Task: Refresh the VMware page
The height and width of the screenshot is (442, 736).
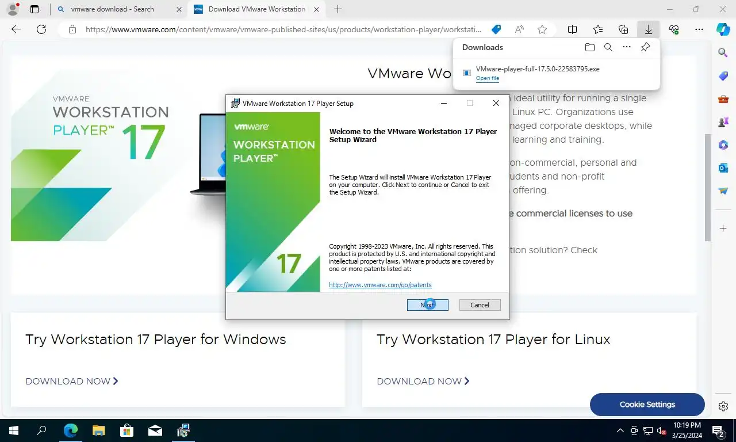Action: coord(41,29)
